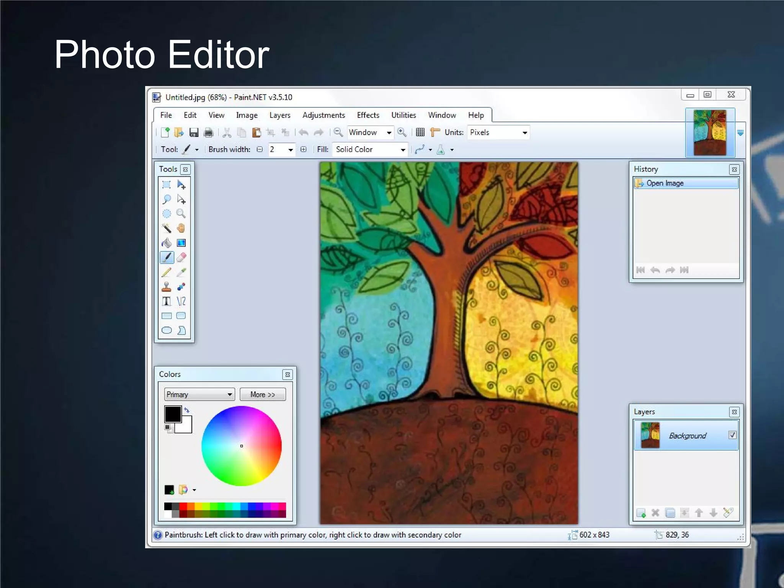Select the Magic Wand tool

click(x=167, y=228)
